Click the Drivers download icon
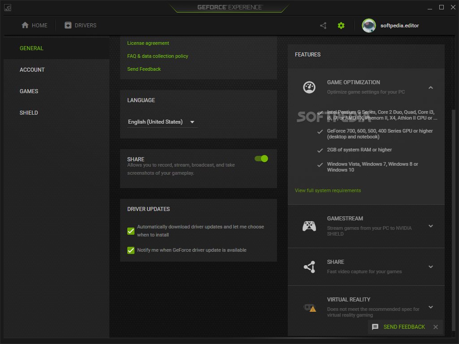Viewport: 459px width, 344px height. click(x=68, y=25)
